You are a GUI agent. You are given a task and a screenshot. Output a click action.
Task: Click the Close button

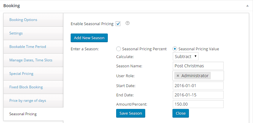click(181, 113)
